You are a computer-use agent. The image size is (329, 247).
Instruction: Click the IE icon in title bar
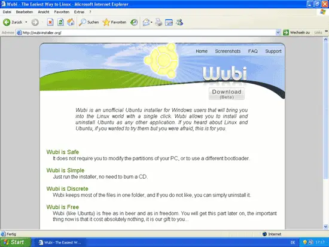(3, 4)
